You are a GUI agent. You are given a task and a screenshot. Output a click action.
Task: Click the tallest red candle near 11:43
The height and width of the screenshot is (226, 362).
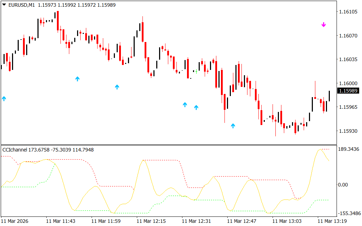(58, 21)
